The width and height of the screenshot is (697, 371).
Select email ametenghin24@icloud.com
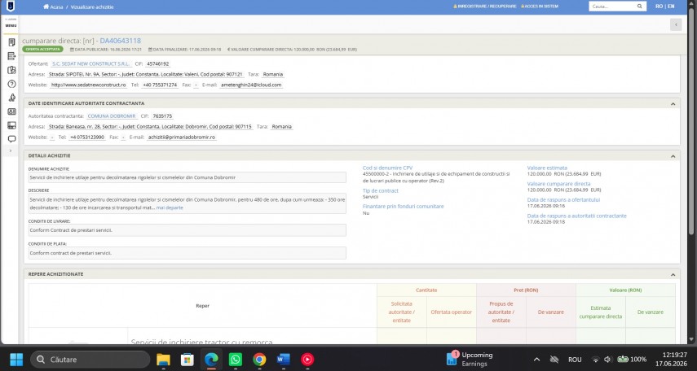pos(251,85)
